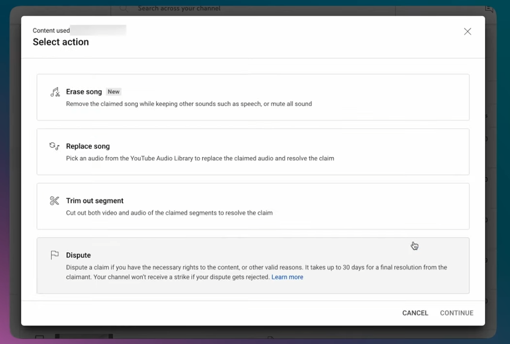Viewport: 510px width, 344px height.
Task: Close the Select action dialog
Action: (x=467, y=32)
